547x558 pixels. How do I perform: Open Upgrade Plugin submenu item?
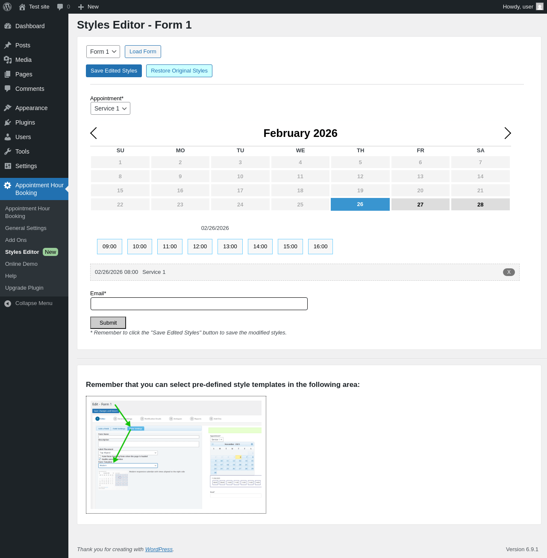tap(24, 288)
